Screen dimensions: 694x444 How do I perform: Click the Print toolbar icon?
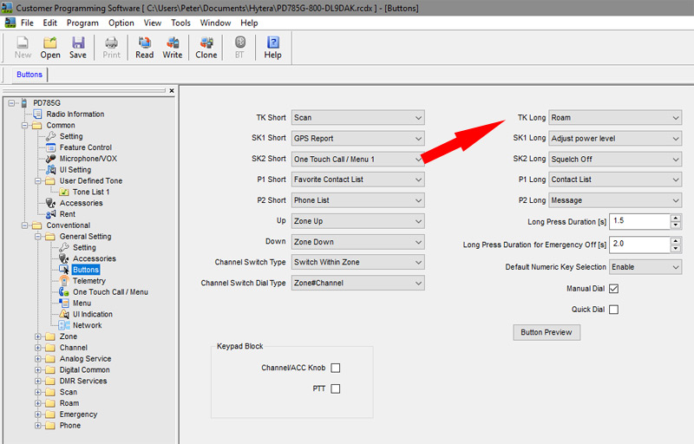click(112, 48)
